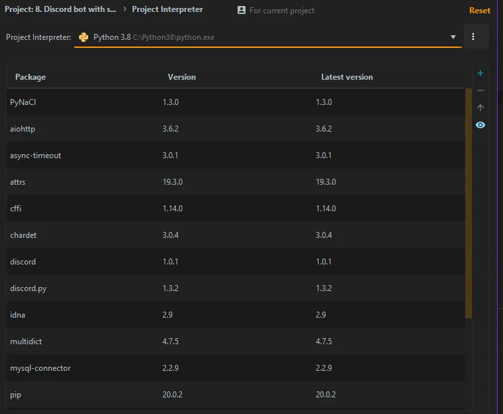Image resolution: width=503 pixels, height=414 pixels.
Task: Select the pip package row
Action: [236, 395]
